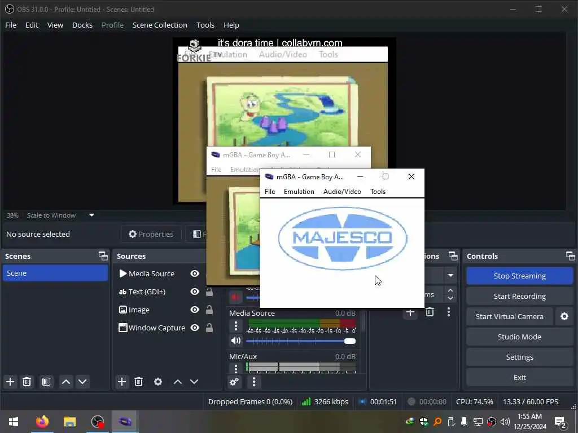Open audio mixer menu three dots at bottom
Image resolution: width=578 pixels, height=433 pixels.
(253, 382)
